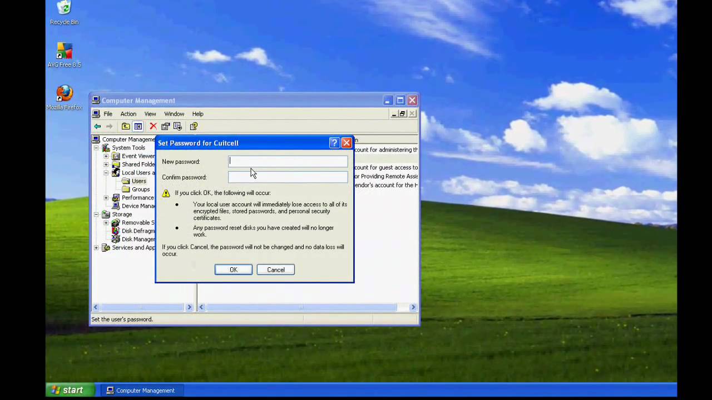Select the Users folder in the tree
The height and width of the screenshot is (400, 712).
(x=139, y=181)
